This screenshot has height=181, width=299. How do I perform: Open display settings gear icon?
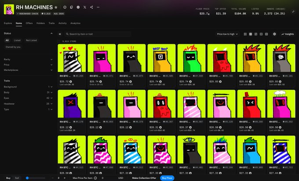pos(274,34)
